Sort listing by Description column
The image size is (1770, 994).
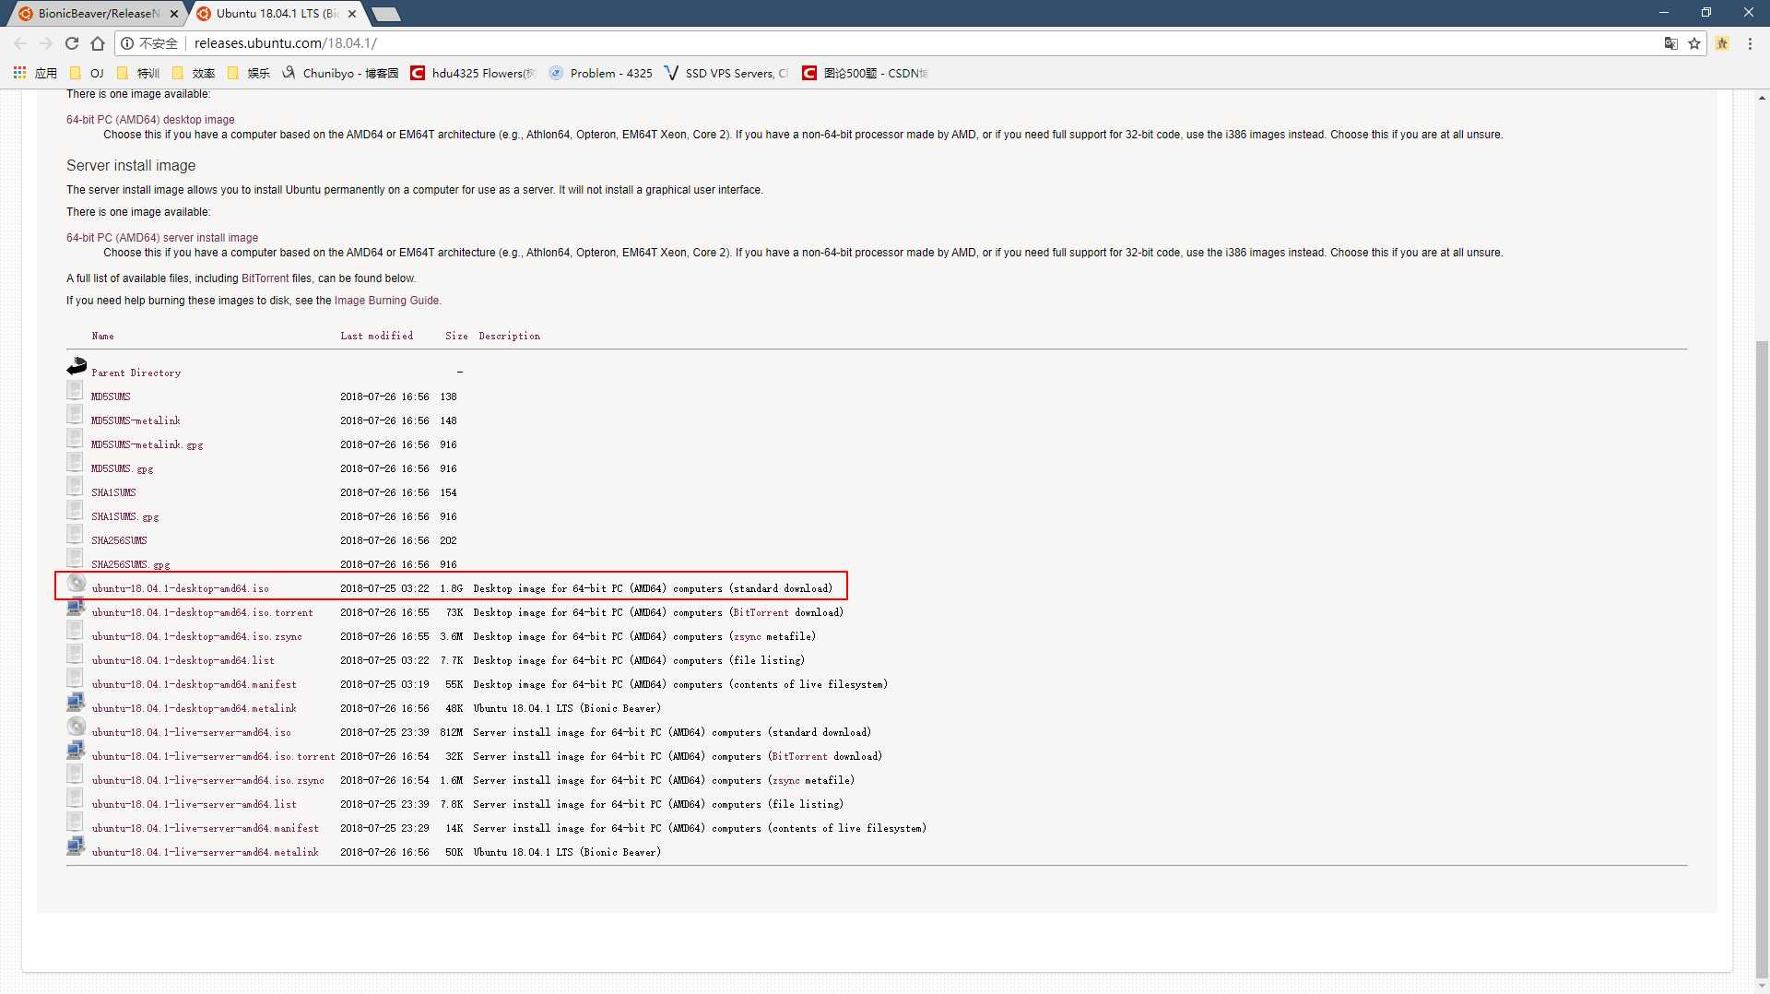509,336
